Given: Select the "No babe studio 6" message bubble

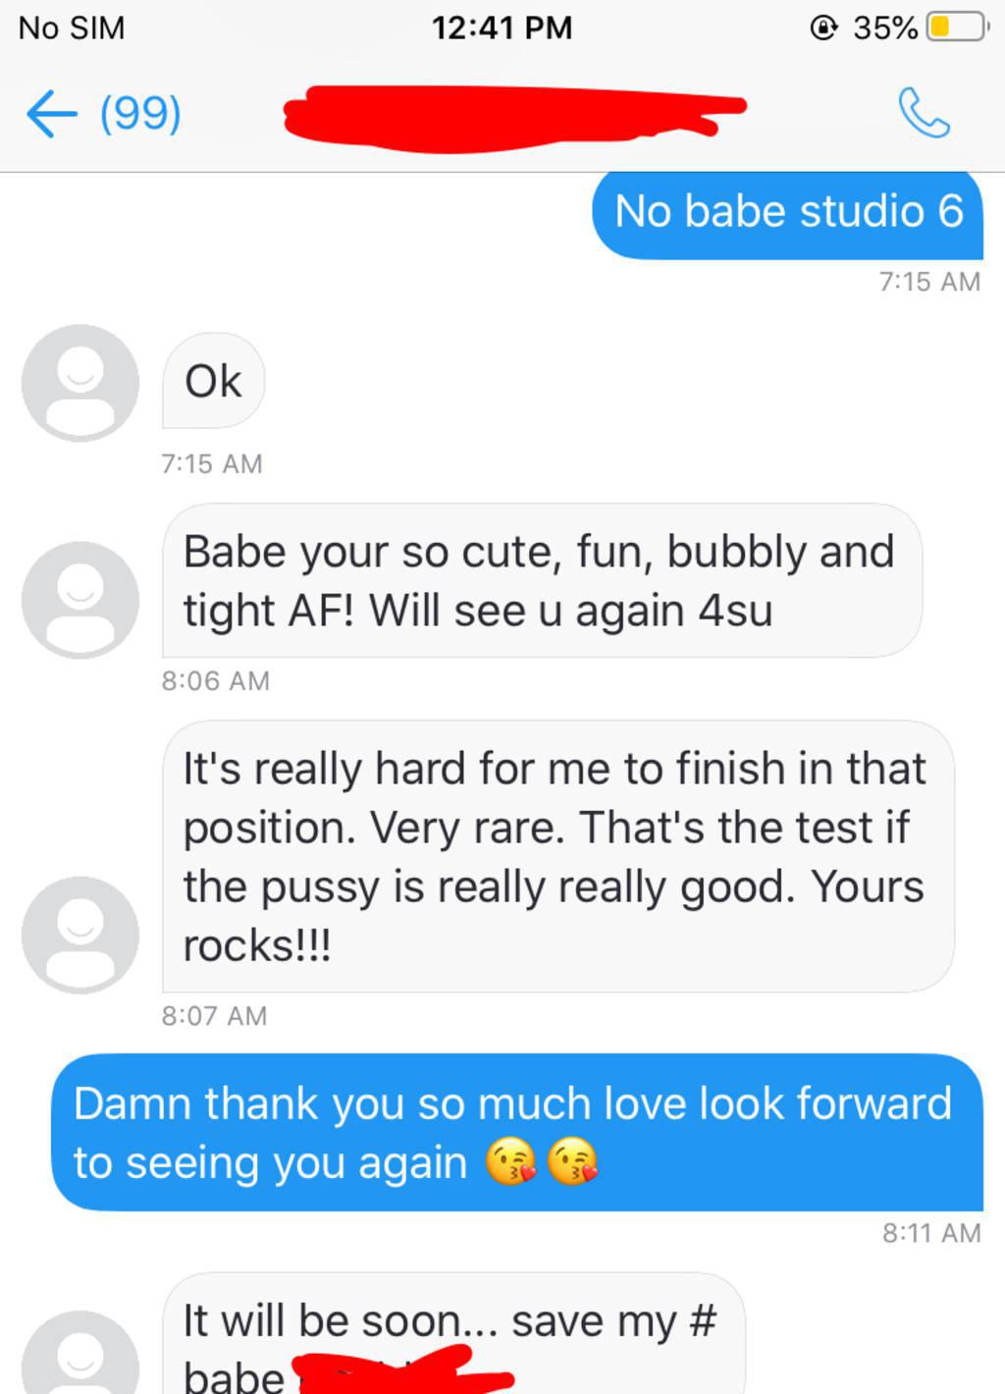Looking at the screenshot, I should point(787,213).
